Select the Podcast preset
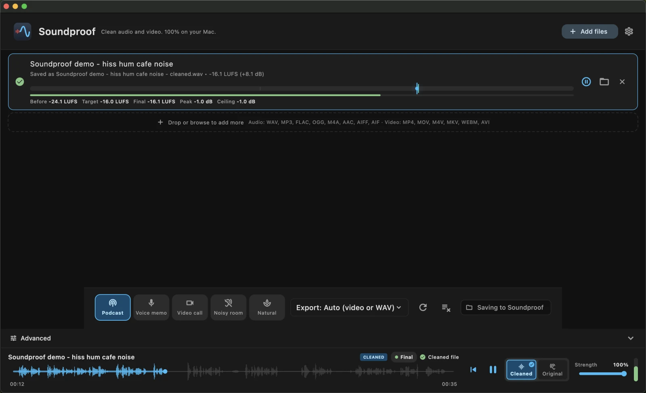The image size is (646, 393). click(113, 307)
